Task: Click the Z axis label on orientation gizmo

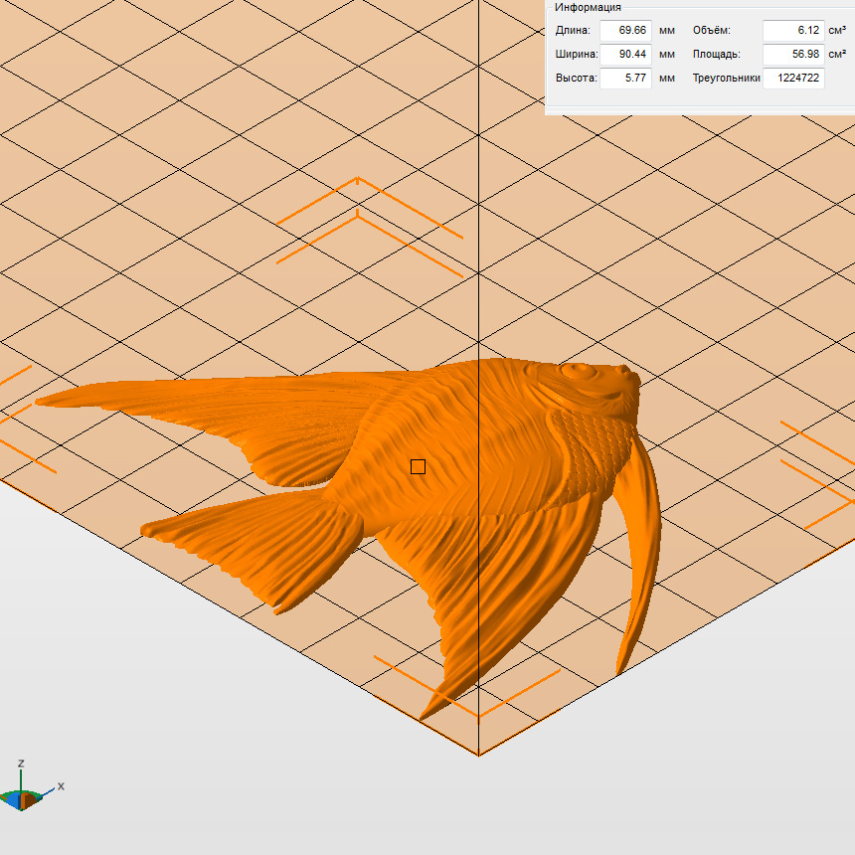Action: tap(22, 764)
